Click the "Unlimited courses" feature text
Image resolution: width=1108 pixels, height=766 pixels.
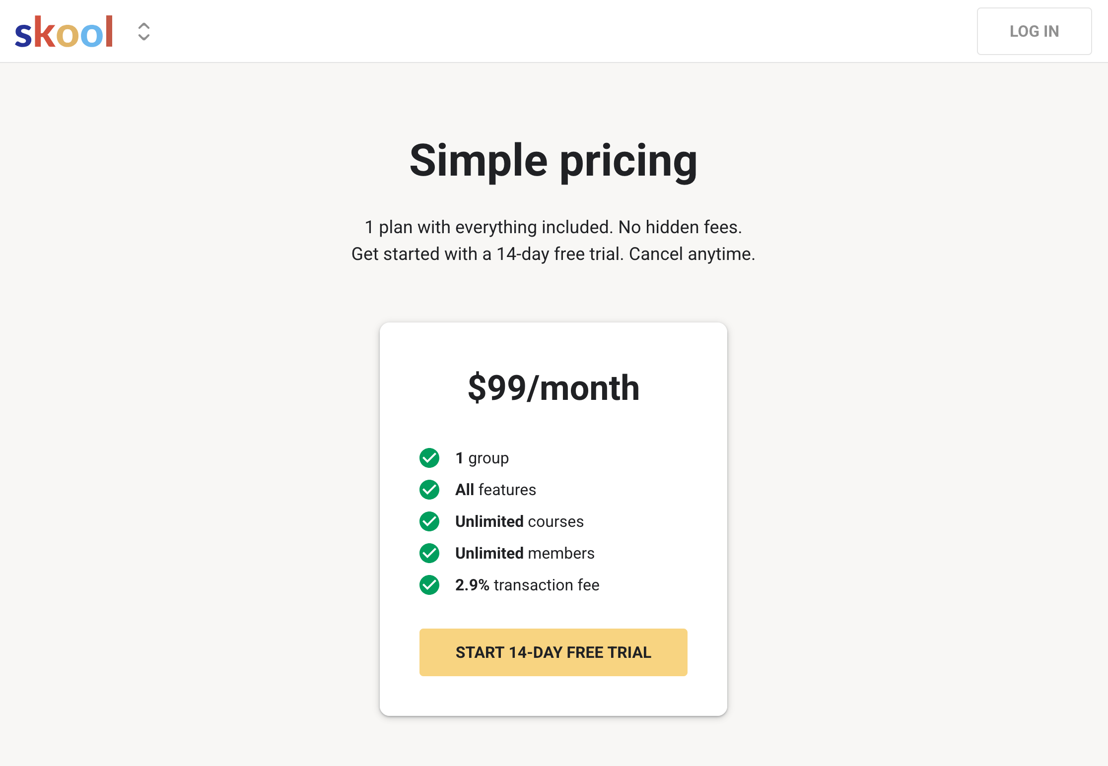[x=519, y=521]
